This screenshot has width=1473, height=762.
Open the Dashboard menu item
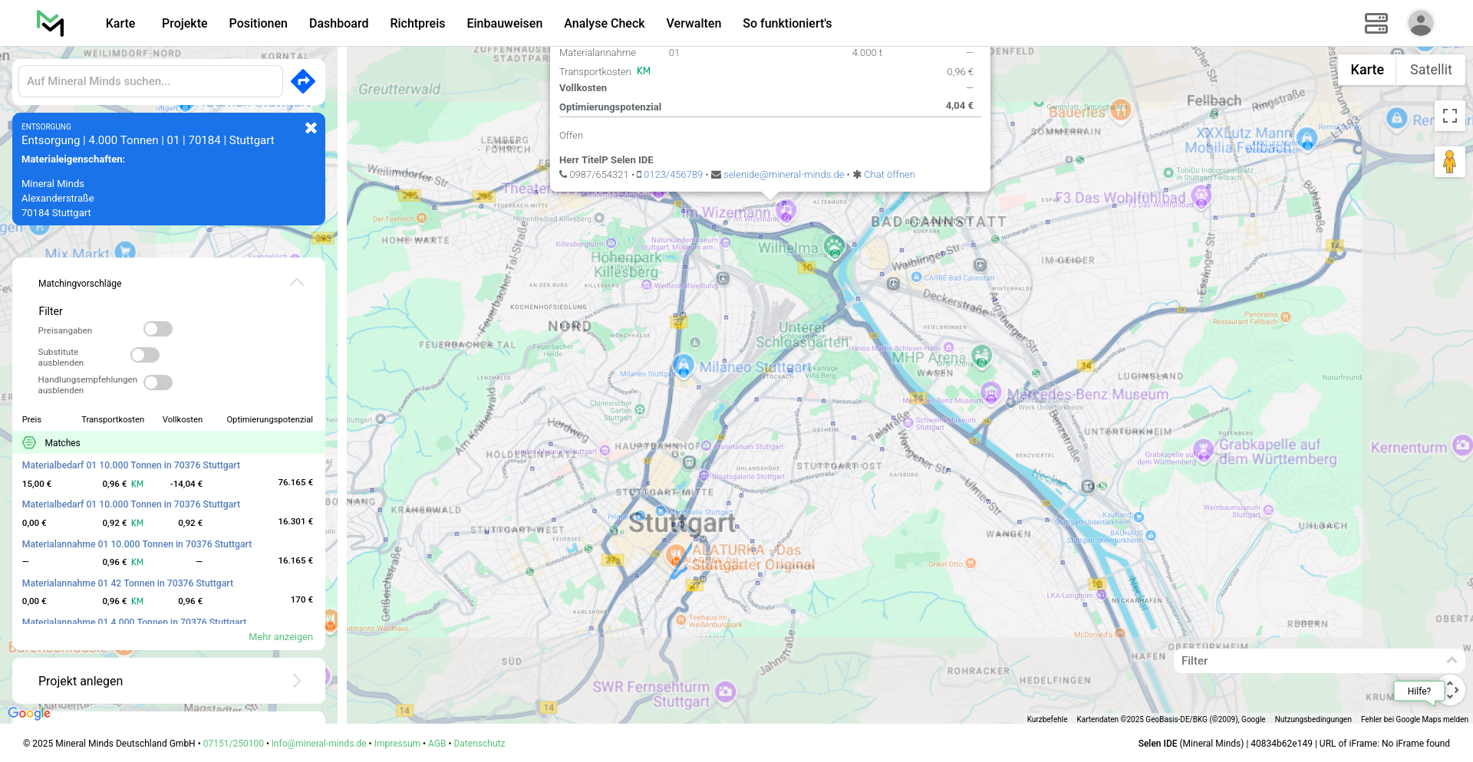coord(338,23)
